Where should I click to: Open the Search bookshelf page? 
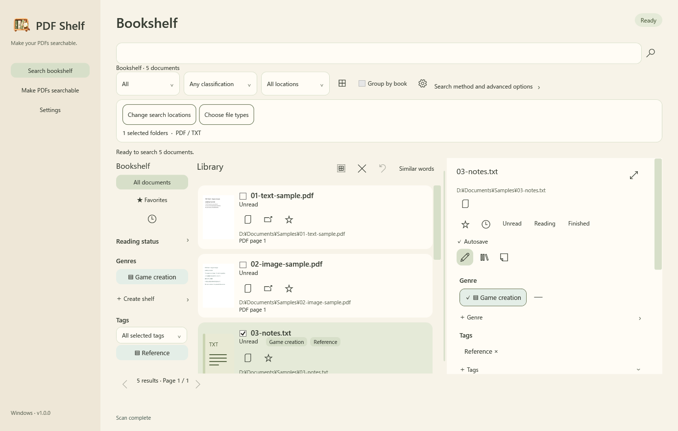point(50,70)
